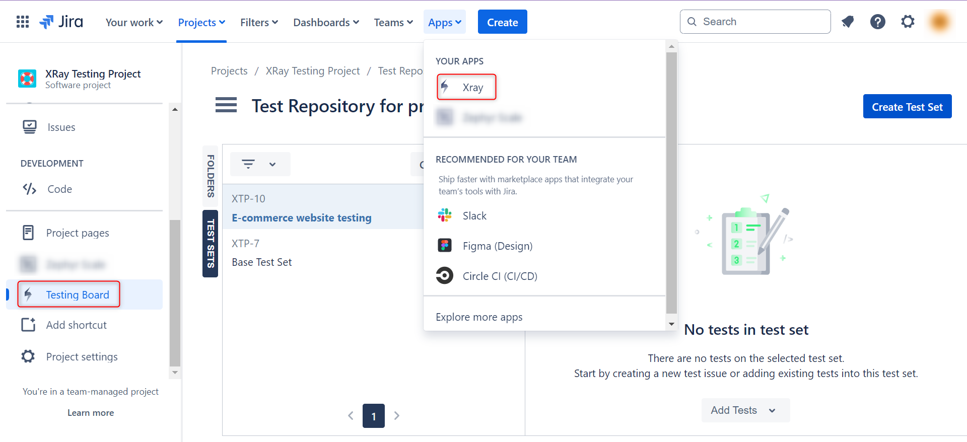The image size is (967, 442).
Task: Switch to the FOLDERS vertical tab
Action: click(211, 176)
